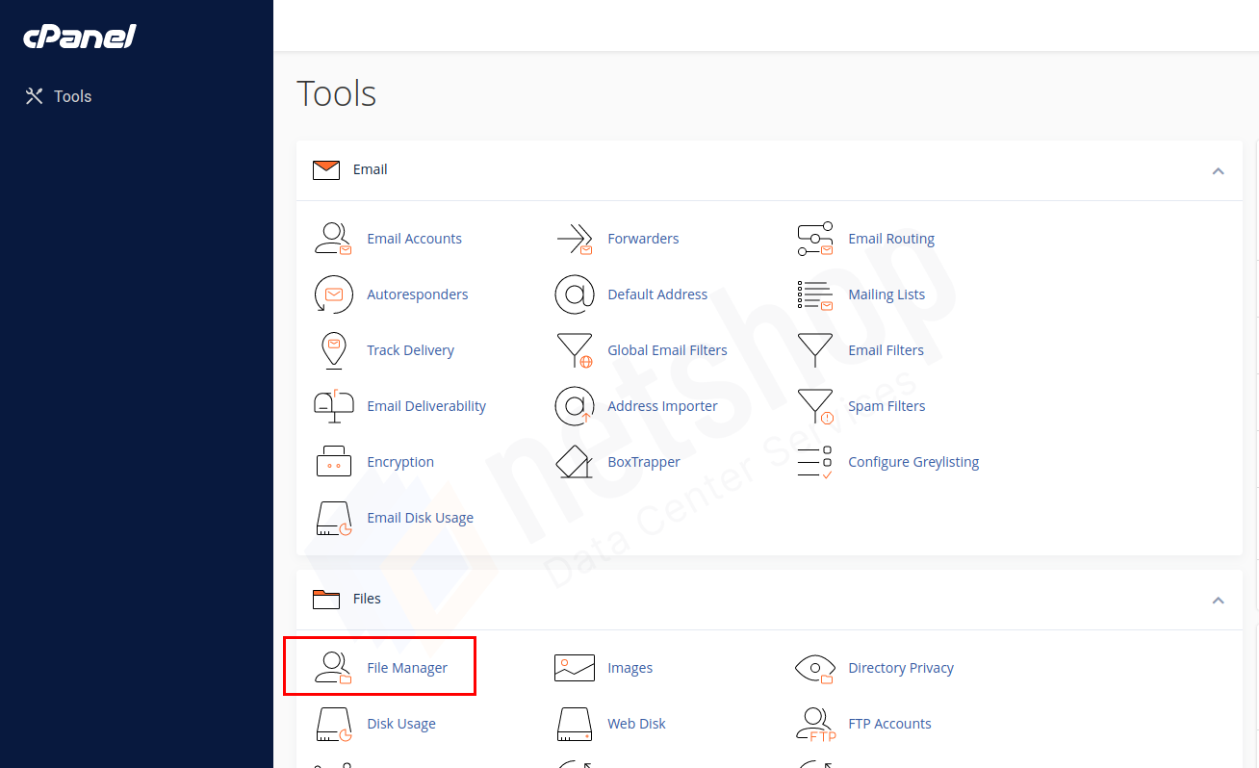
Task: Open the Mailing Lists link
Action: pyautogui.click(x=886, y=294)
